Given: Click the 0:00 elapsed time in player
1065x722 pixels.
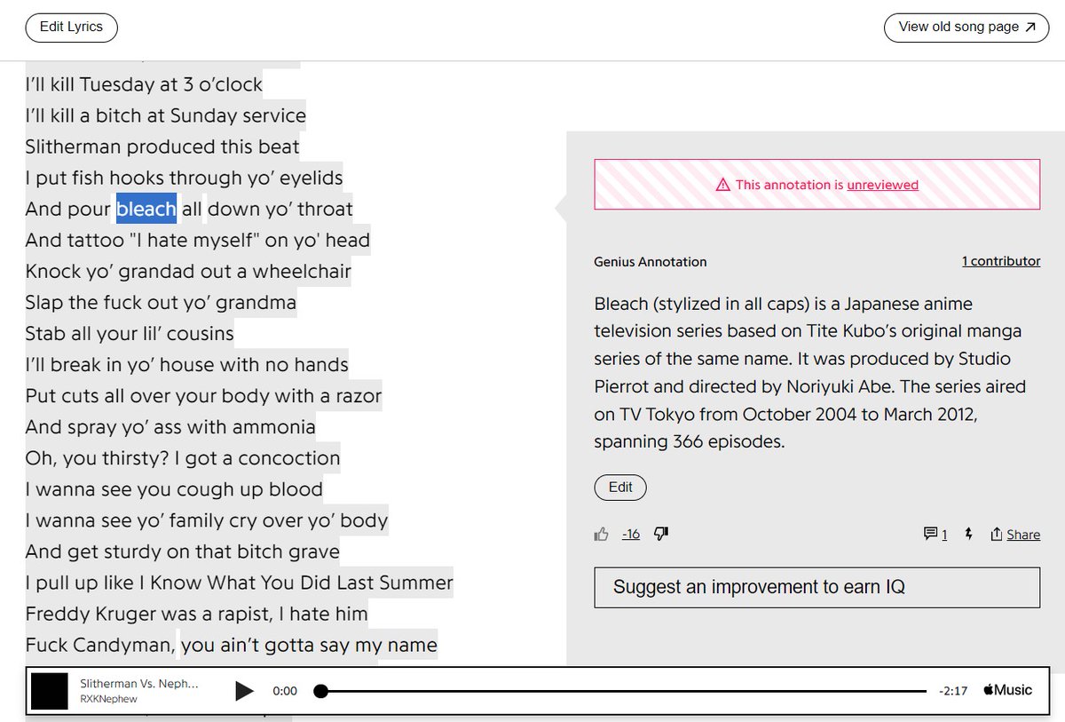Looking at the screenshot, I should point(285,691).
